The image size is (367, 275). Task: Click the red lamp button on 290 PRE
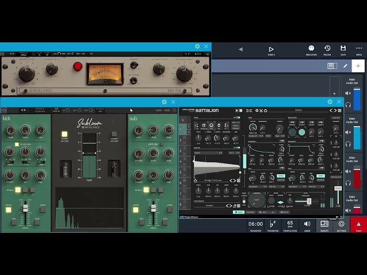click(x=78, y=66)
